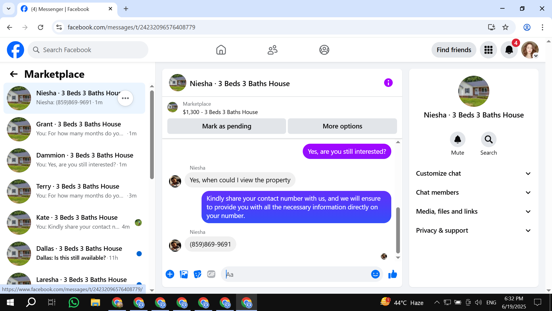
Task: Open the Facebook logo home link
Action: point(16,50)
